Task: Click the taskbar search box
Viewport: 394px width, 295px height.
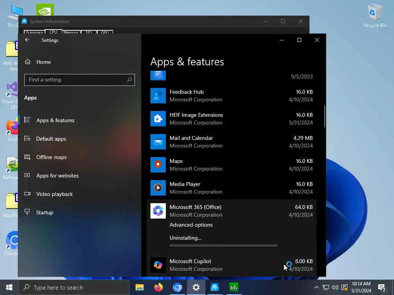Action: [x=74, y=287]
